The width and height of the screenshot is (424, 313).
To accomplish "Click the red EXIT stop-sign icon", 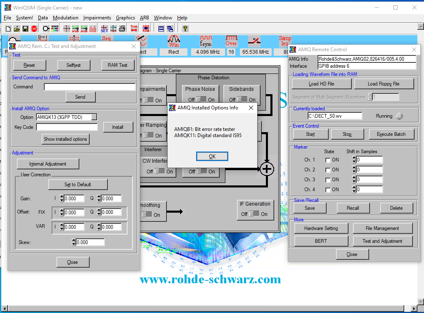I will [x=34, y=28].
